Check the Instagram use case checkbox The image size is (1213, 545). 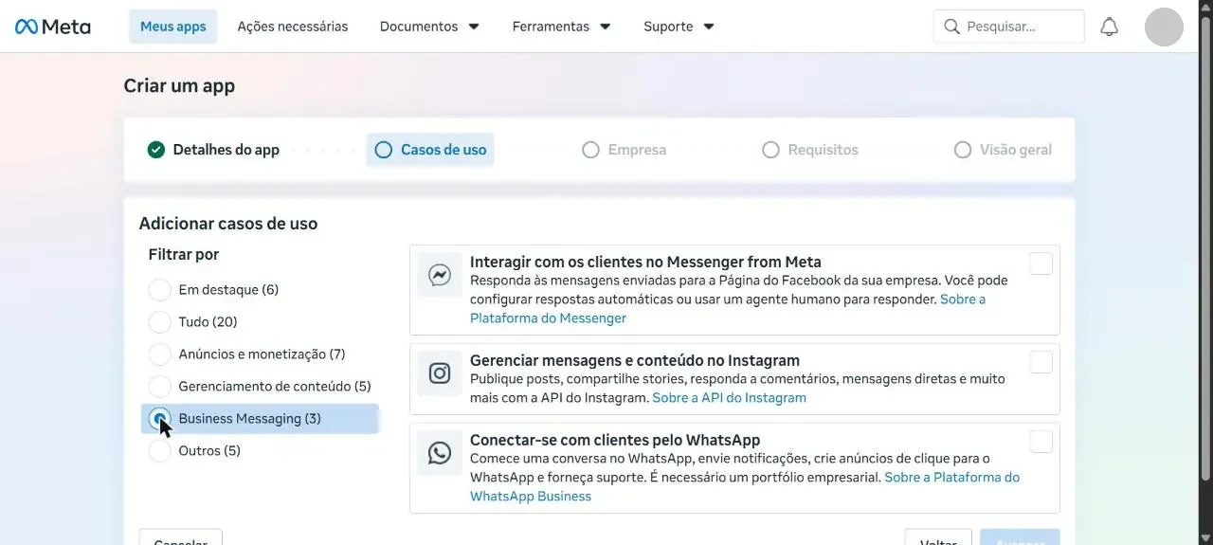pos(1041,362)
